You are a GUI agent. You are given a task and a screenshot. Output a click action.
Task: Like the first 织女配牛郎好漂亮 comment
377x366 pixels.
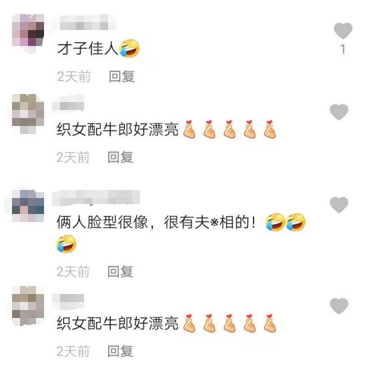click(x=339, y=112)
